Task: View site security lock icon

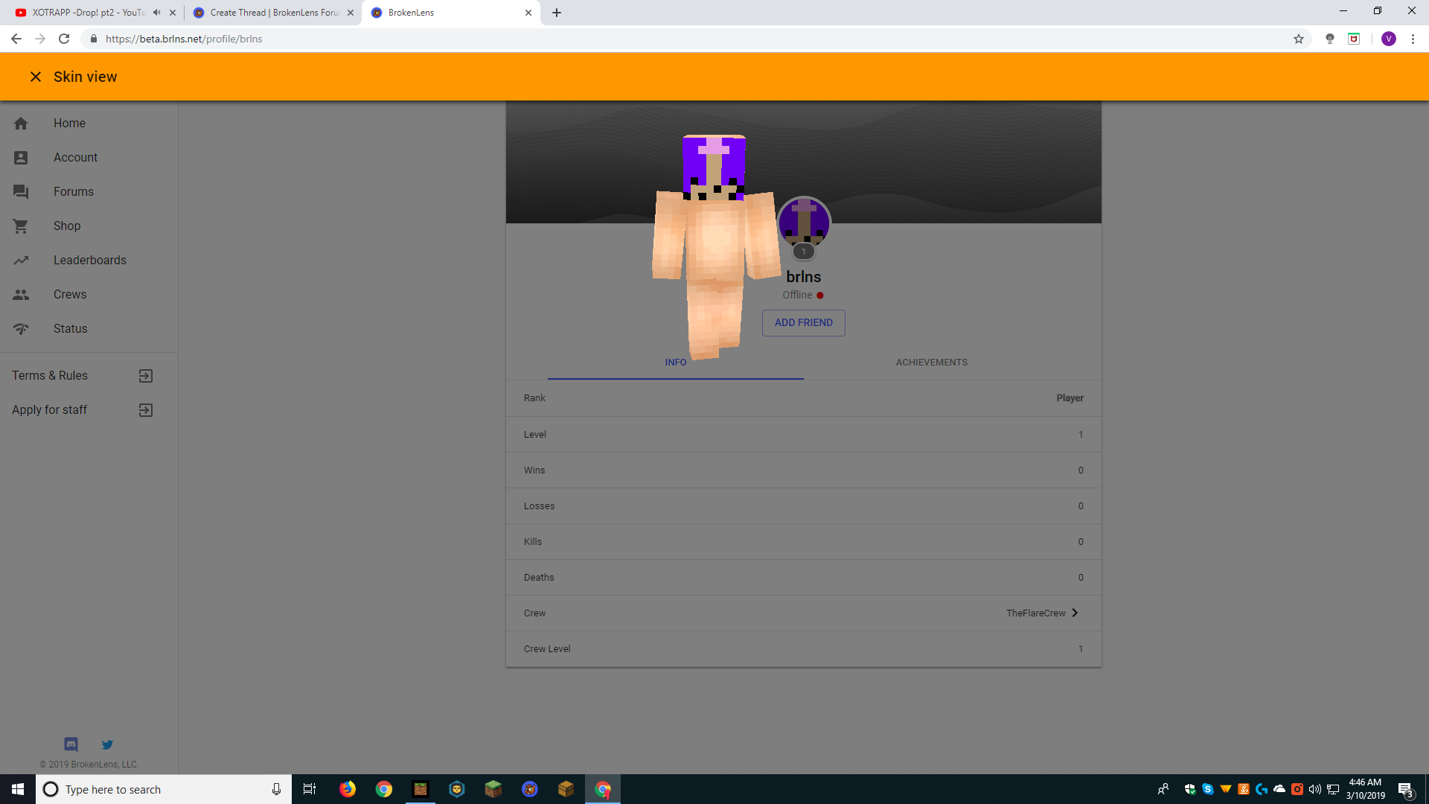Action: tap(94, 39)
